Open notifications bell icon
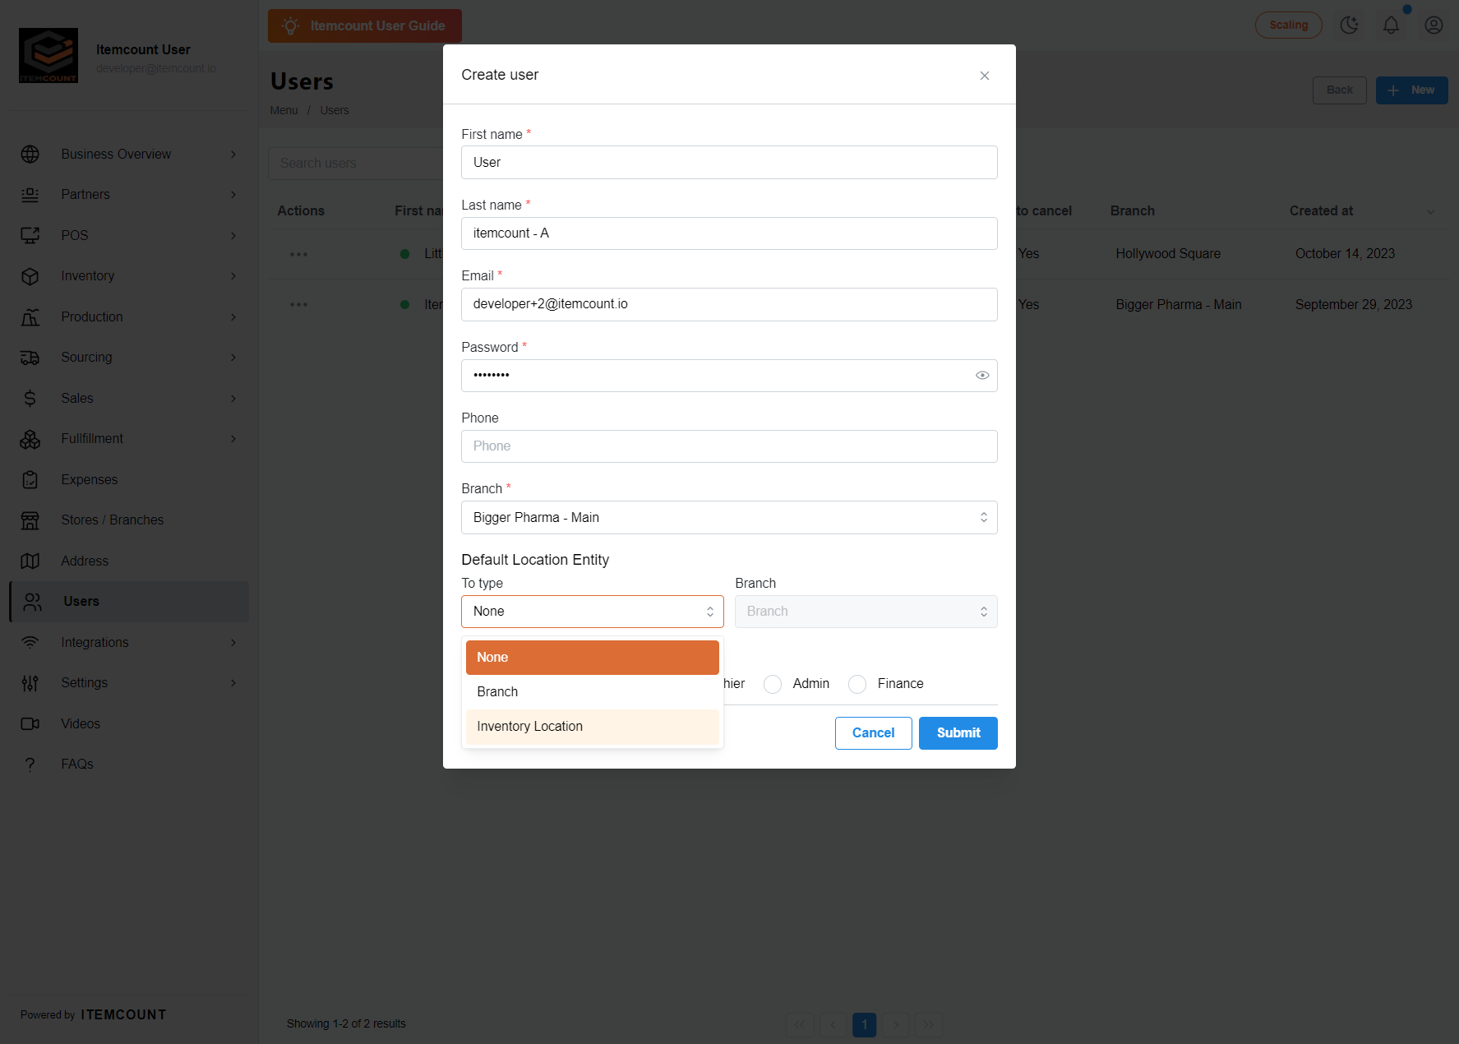The image size is (1459, 1044). tap(1391, 25)
